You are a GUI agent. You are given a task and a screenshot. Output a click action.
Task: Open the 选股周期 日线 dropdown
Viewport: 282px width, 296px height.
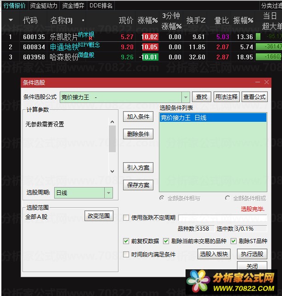[108, 193]
